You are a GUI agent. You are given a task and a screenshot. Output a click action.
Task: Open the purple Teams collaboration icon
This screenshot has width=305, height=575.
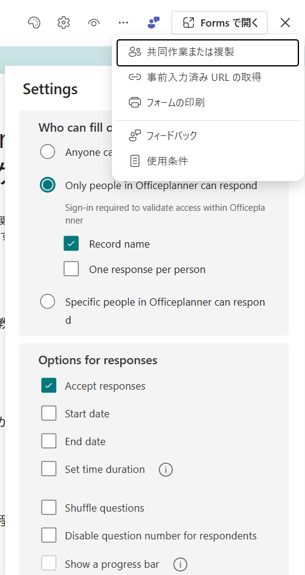coord(153,23)
